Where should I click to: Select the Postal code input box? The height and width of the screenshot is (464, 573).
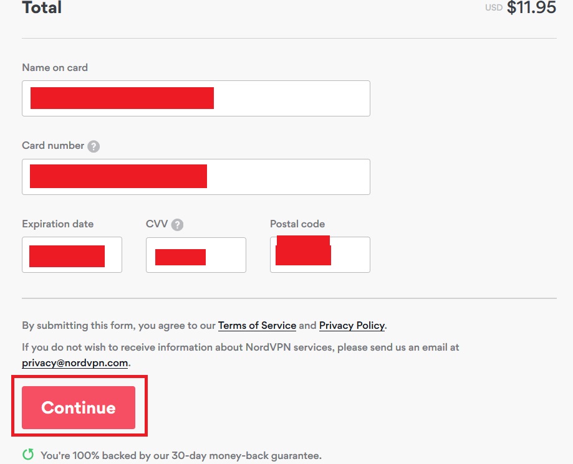(x=320, y=255)
